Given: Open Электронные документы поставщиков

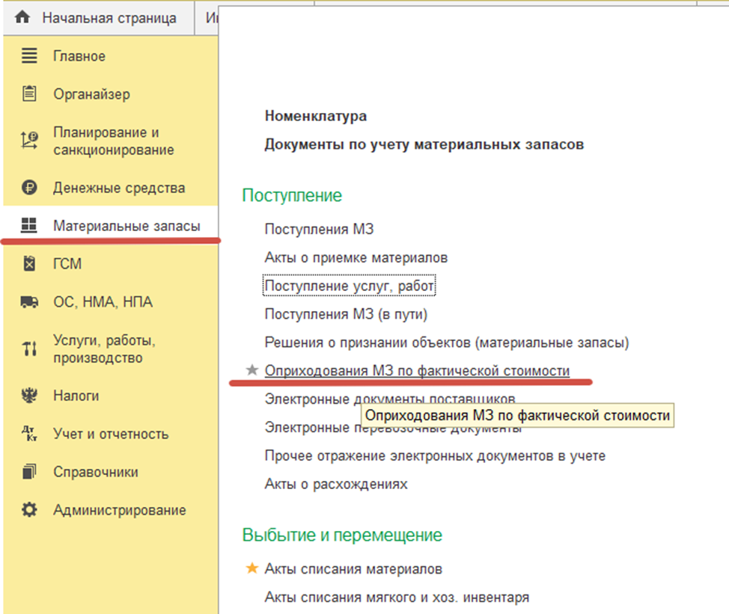Looking at the screenshot, I should coord(390,399).
